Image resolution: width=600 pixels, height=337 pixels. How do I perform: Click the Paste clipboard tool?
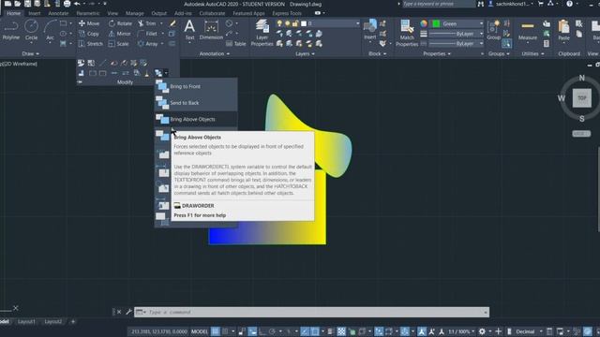tap(563, 30)
